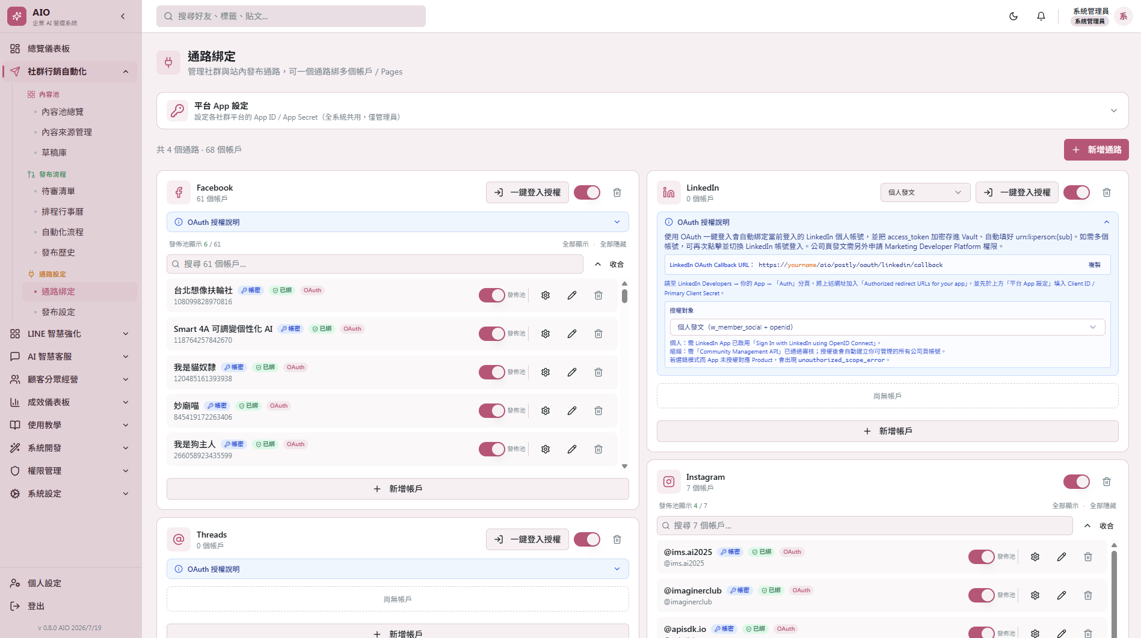Delete the Facebook channel trash icon

click(617, 192)
